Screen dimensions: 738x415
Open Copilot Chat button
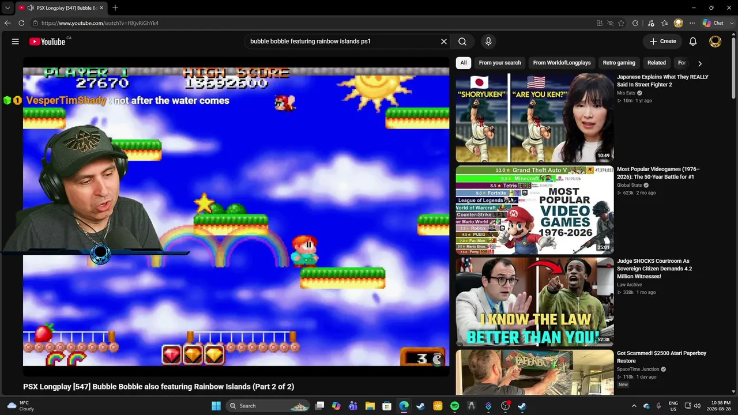[x=713, y=23]
